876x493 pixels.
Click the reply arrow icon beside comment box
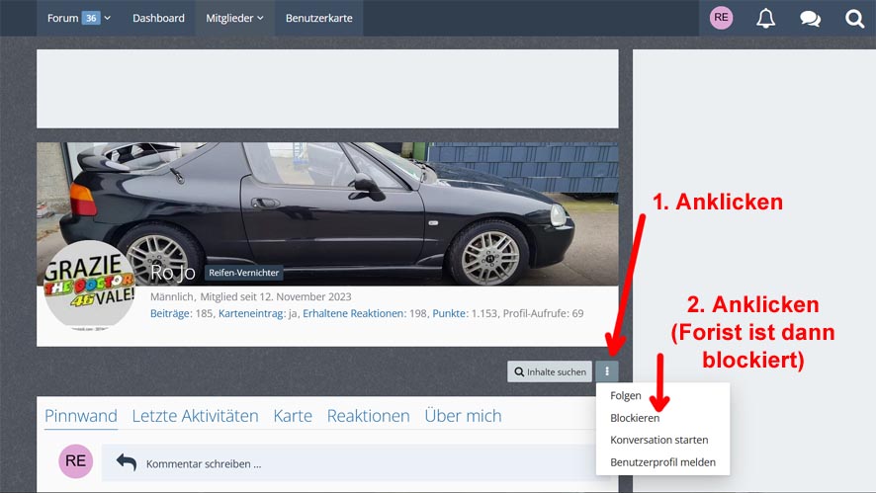click(x=126, y=462)
